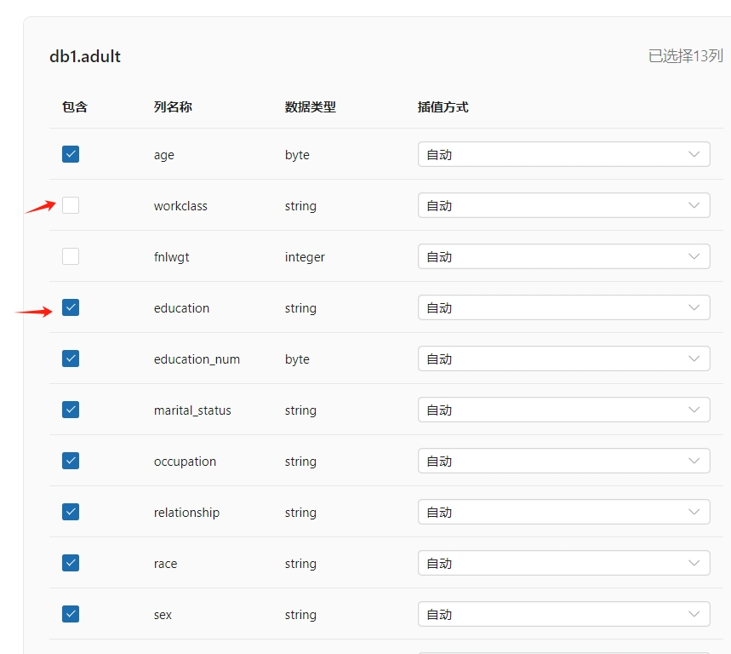Click the string data type of occupation
Screen dimensions: 731x654
coord(300,462)
